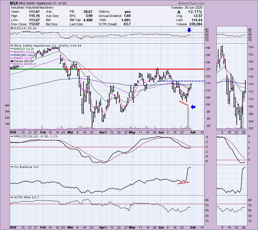Click the EMA(200) 114.24 legend entry
258x230 pixels.
(x=25, y=55)
